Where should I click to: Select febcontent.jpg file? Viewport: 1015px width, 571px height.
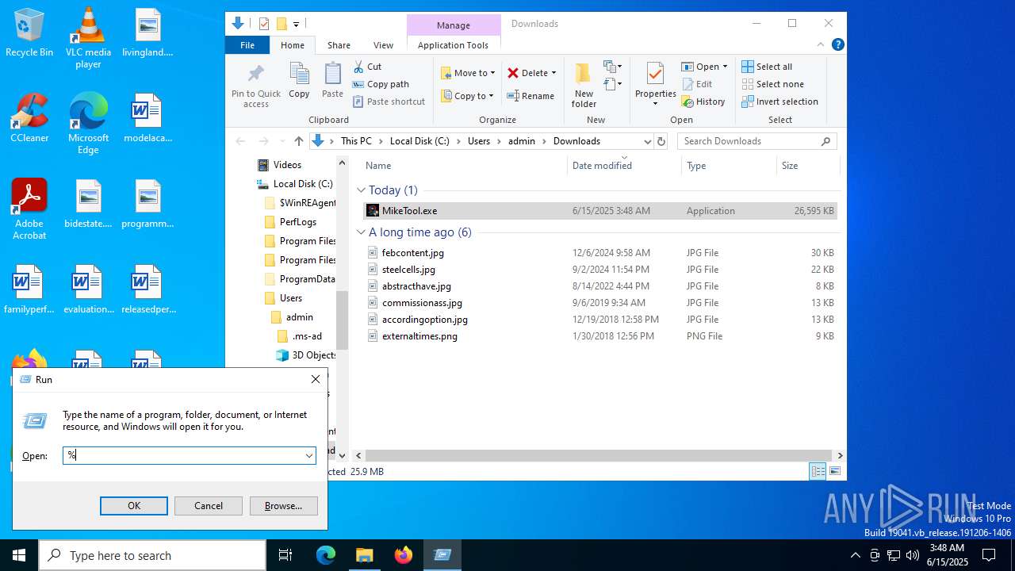point(412,253)
